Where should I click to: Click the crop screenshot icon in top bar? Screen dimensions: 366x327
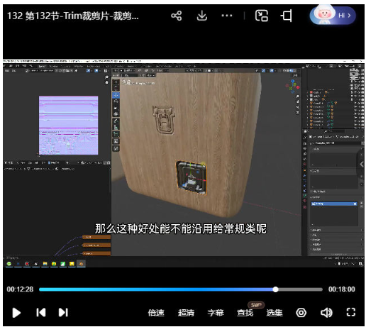[x=287, y=16]
